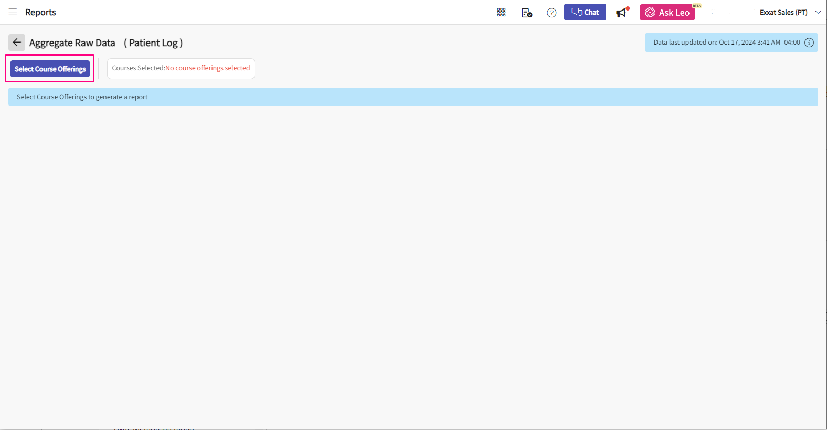Open the hamburger navigation menu

(13, 12)
